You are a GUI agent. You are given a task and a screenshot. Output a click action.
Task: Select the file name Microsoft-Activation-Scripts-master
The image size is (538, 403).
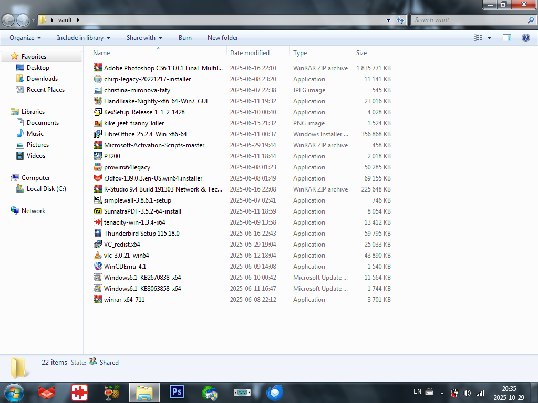(154, 145)
